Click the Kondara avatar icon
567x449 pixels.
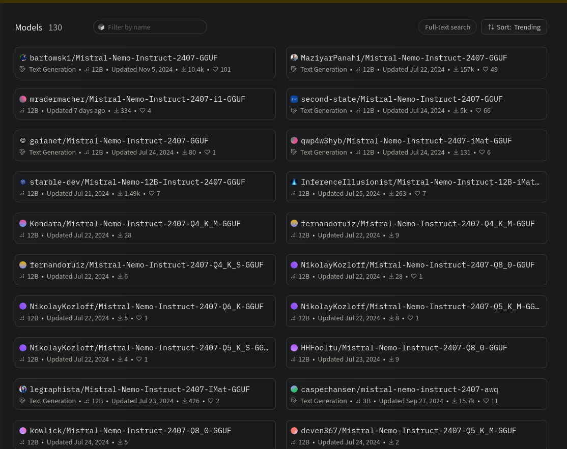click(x=23, y=223)
